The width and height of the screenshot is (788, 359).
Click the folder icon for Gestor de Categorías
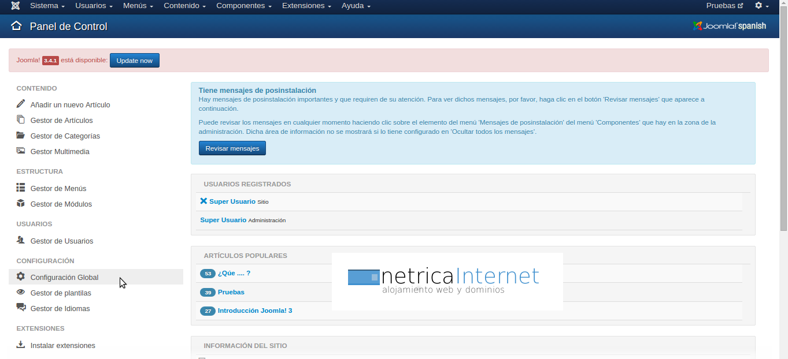[x=21, y=136]
